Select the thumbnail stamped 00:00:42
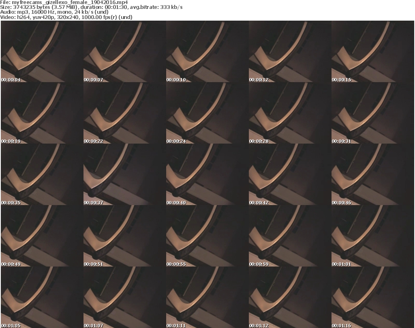The width and height of the screenshot is (415, 328). pyautogui.click(x=290, y=175)
